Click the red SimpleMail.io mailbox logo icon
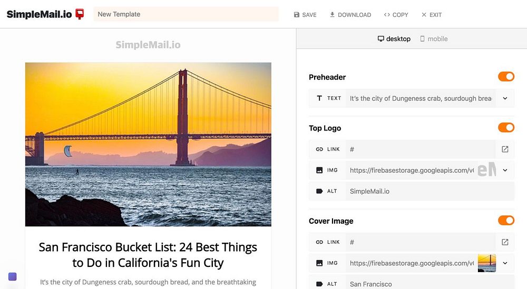This screenshot has width=527, height=289. pyautogui.click(x=80, y=14)
